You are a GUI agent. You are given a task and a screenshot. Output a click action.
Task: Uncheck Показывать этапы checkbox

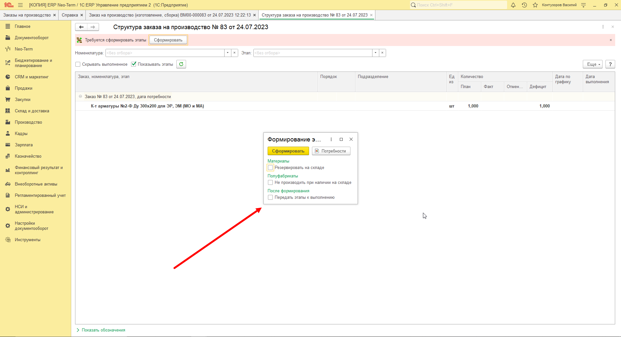(x=134, y=64)
